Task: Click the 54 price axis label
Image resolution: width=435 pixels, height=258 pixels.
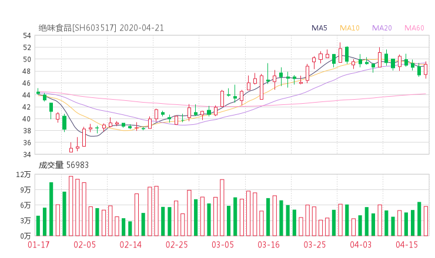Action: [27, 36]
